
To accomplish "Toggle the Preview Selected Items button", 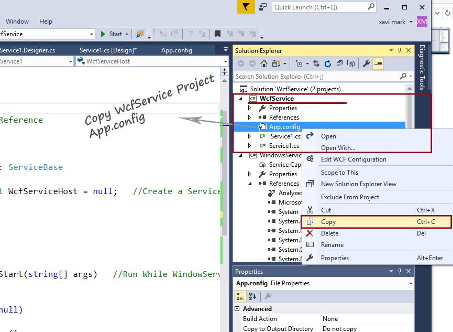I will tap(378, 63).
